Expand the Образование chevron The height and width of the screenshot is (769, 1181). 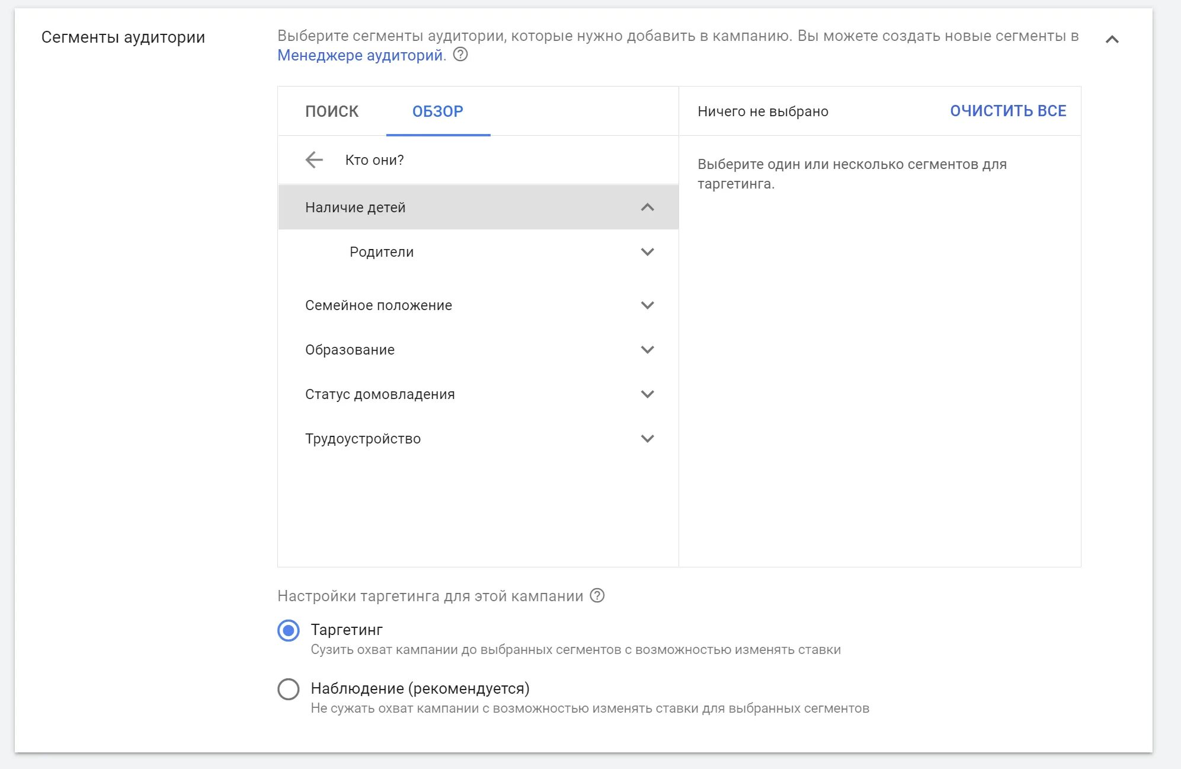[647, 350]
